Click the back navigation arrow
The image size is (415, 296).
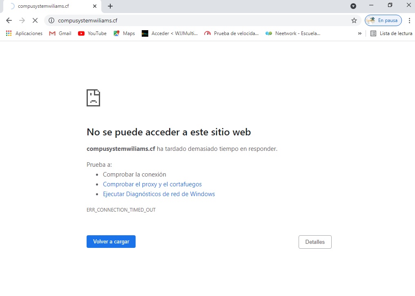[9, 20]
